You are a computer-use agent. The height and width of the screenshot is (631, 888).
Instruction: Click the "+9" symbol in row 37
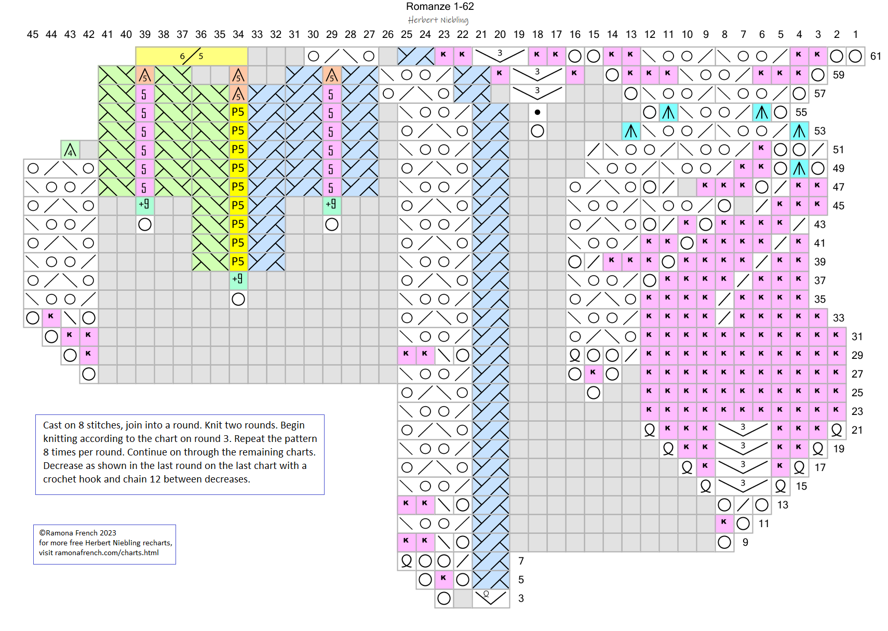point(238,279)
